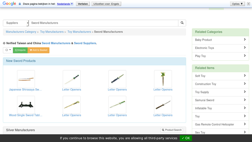Expand Soft Toy related item chevron
The image size is (252, 142).
[x=245, y=75]
